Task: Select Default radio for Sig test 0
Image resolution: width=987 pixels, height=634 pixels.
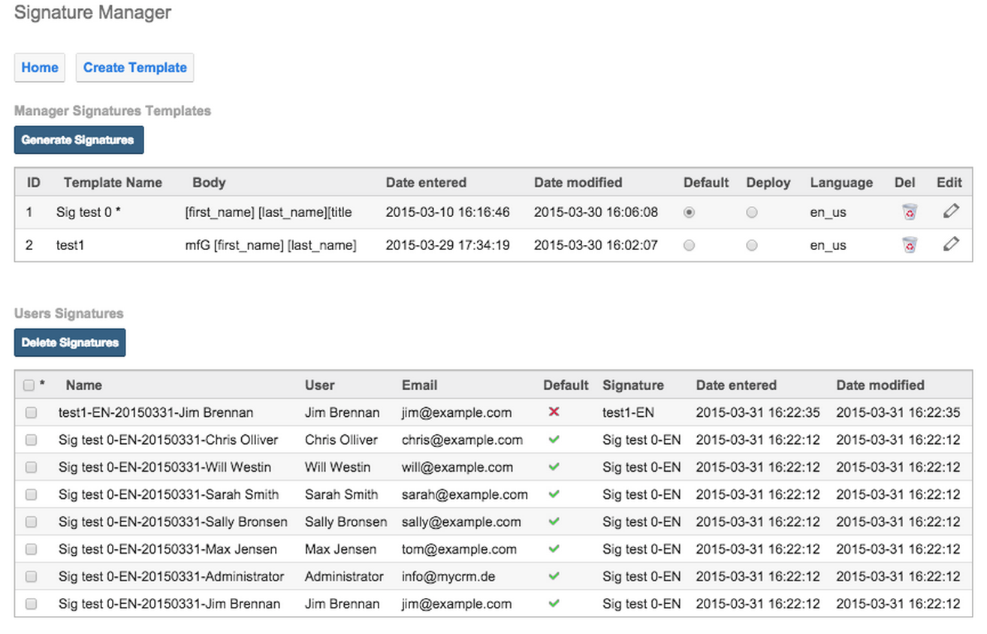Action: pos(689,213)
